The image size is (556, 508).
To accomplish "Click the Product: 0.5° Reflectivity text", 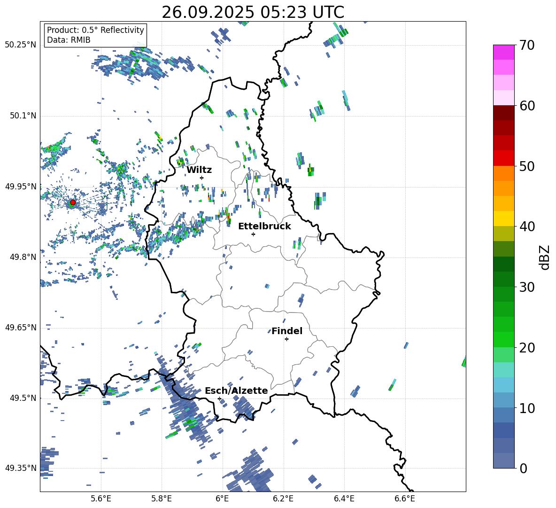I will (x=95, y=30).
